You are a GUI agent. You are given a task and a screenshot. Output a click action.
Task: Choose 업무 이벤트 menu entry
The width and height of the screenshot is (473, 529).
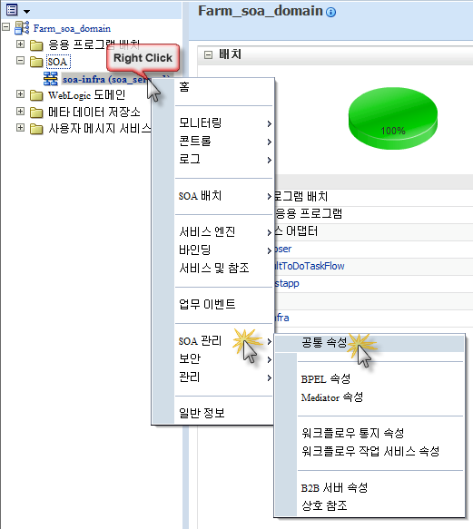[x=222, y=304]
